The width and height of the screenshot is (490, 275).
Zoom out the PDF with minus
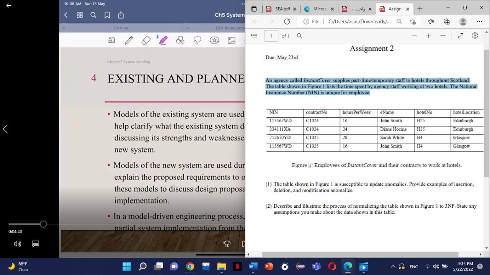click(414, 36)
